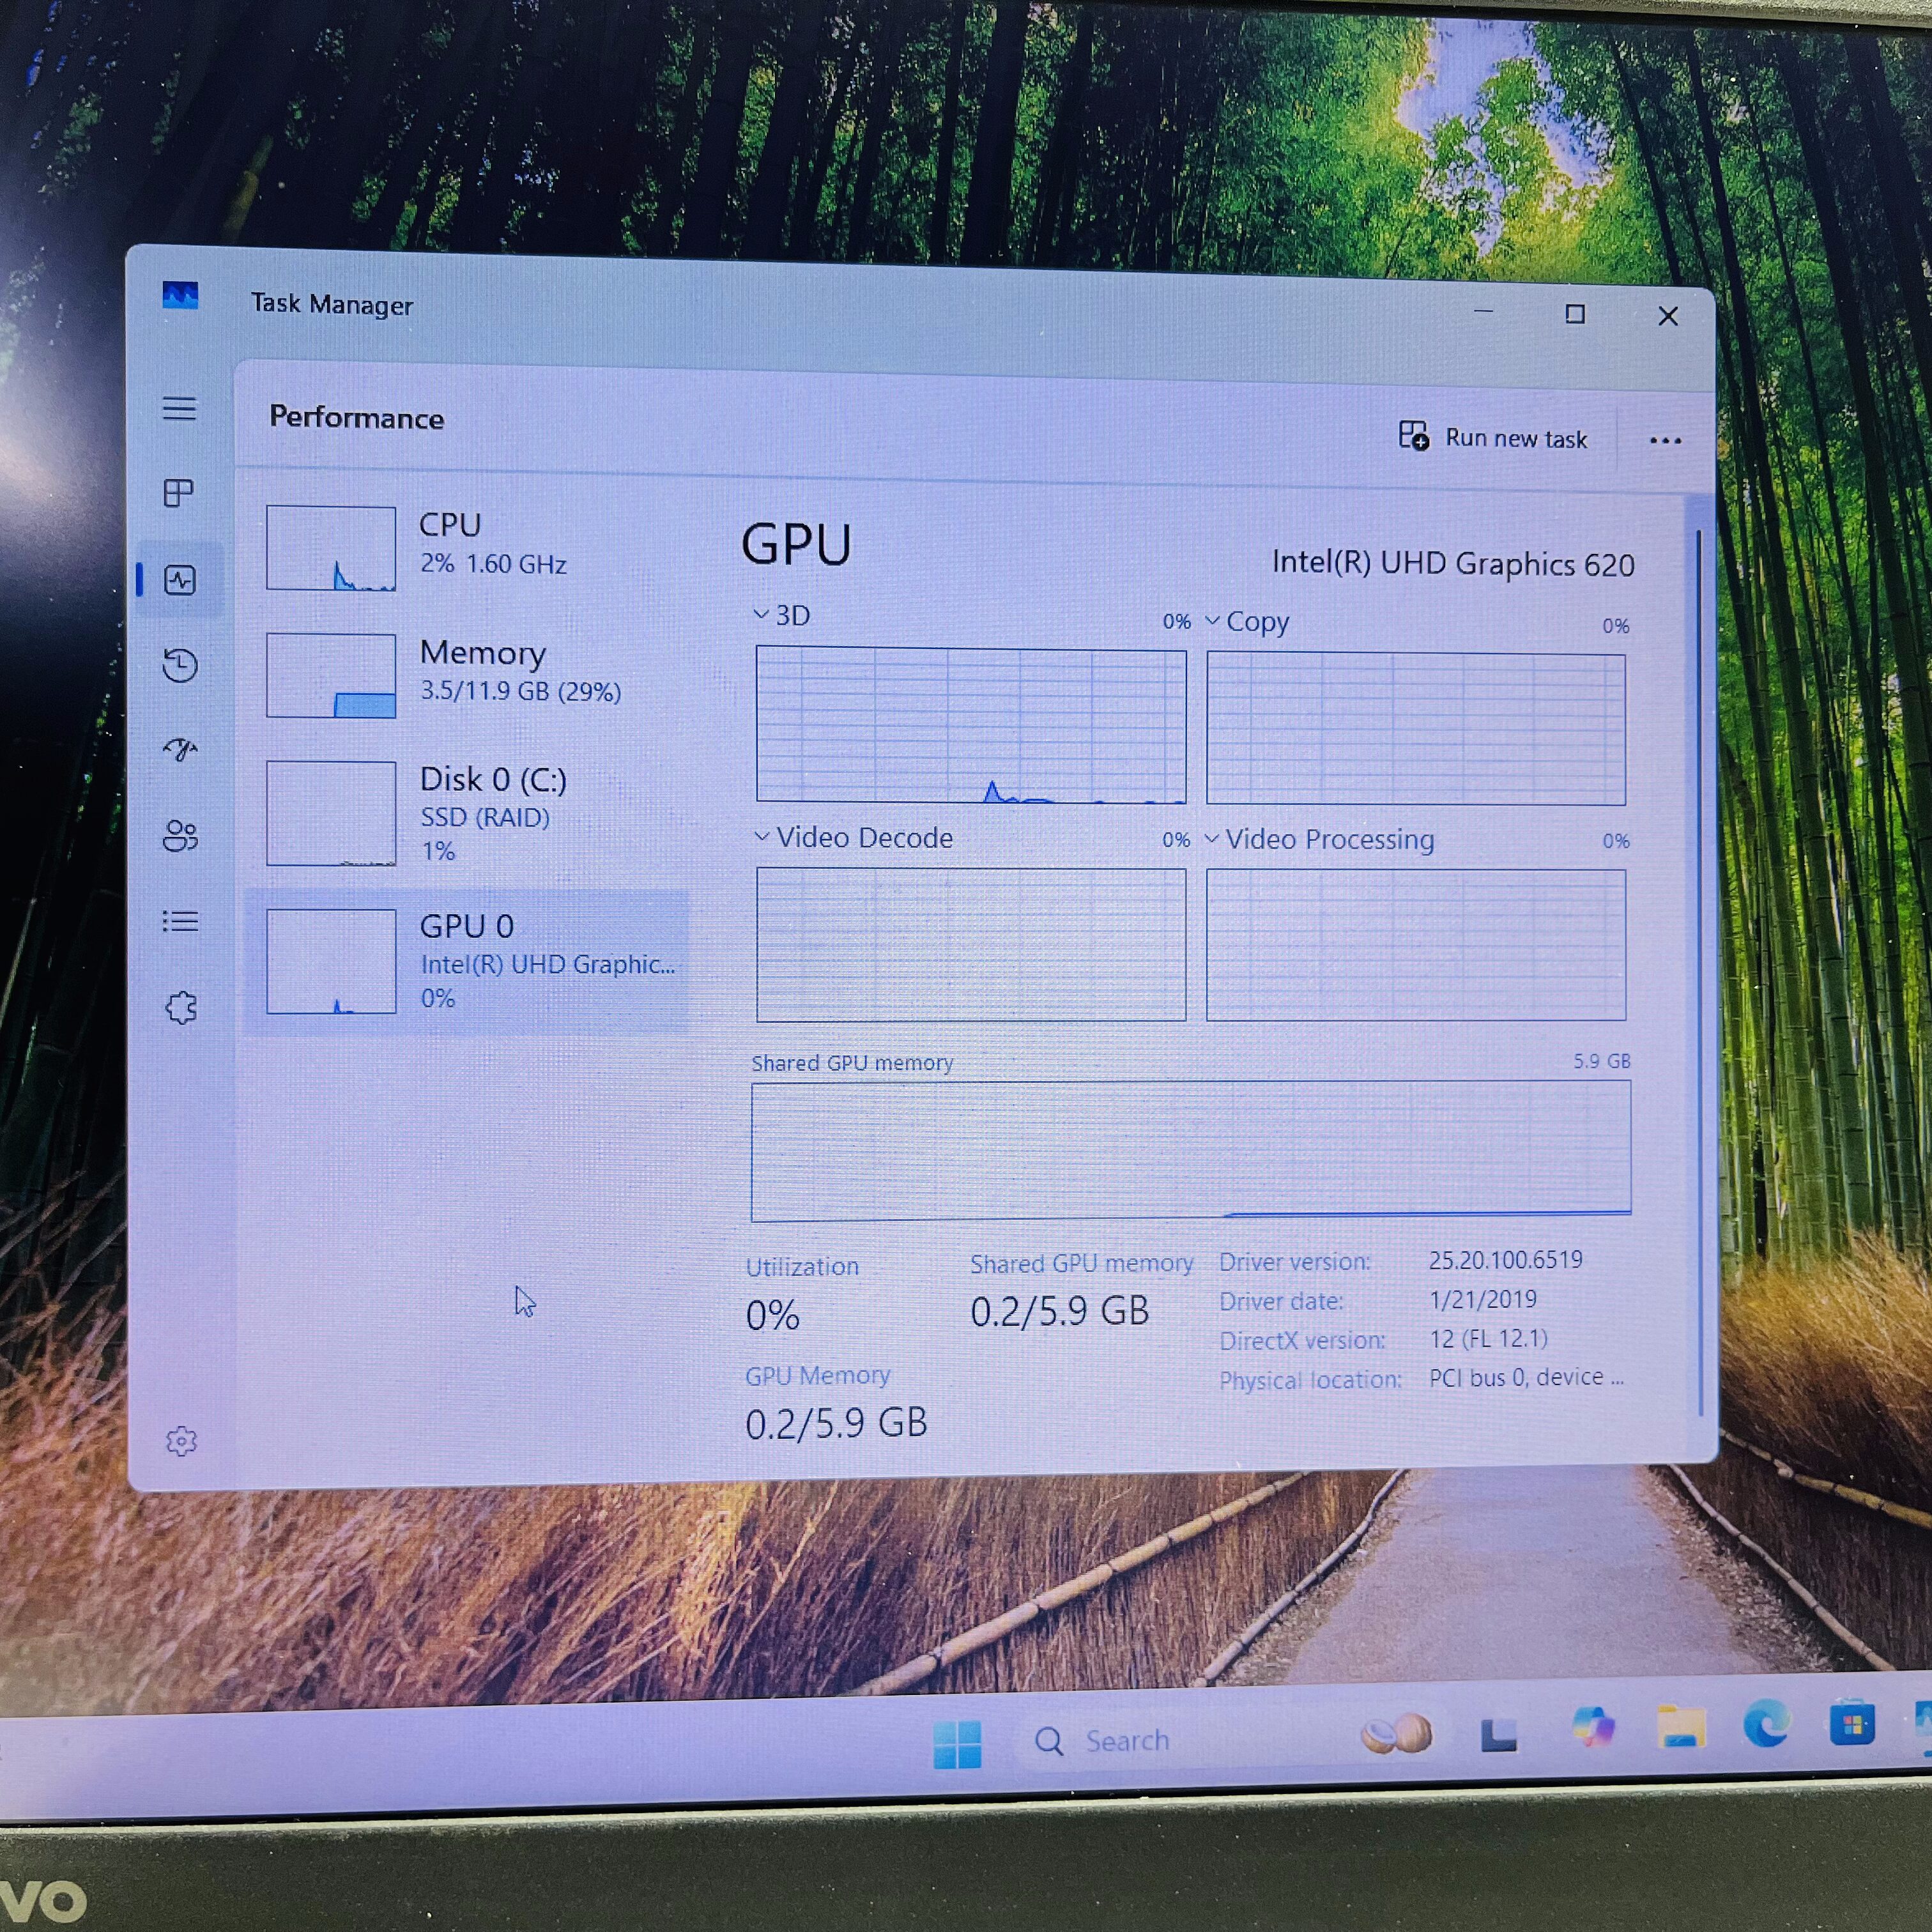Image resolution: width=1932 pixels, height=1932 pixels.
Task: Open Microsoft Edge from taskbar
Action: [1767, 1725]
